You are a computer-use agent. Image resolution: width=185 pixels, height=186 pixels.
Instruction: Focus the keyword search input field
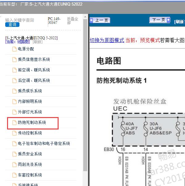[x=19, y=20]
